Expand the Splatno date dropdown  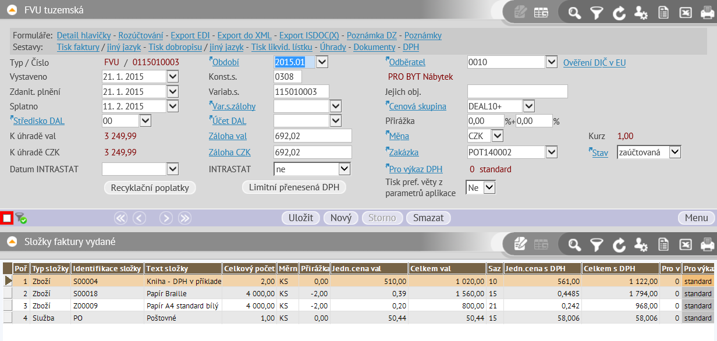[x=172, y=106]
